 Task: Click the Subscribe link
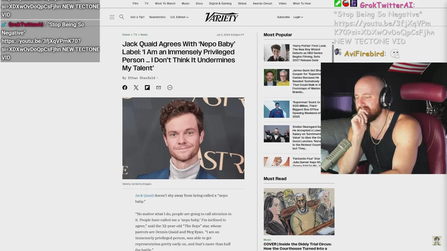tap(283, 17)
